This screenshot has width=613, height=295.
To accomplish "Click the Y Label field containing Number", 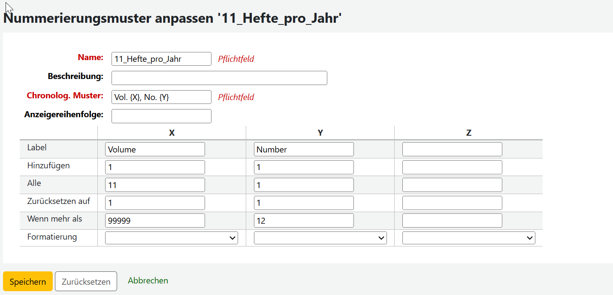I will 304,149.
